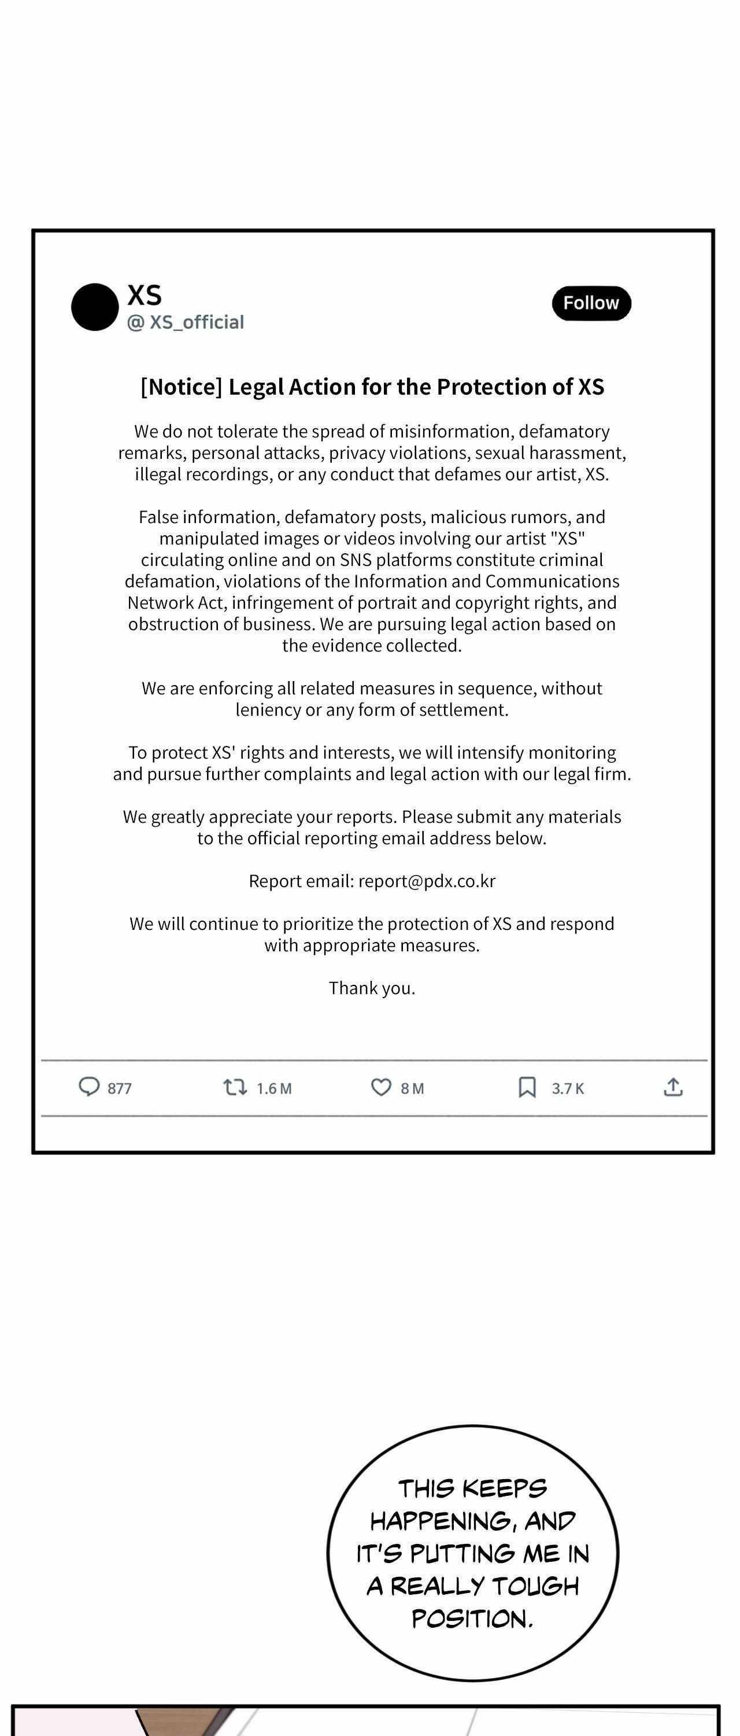Click the share upload icon
Screen dimensions: 740x1736
673,1087
